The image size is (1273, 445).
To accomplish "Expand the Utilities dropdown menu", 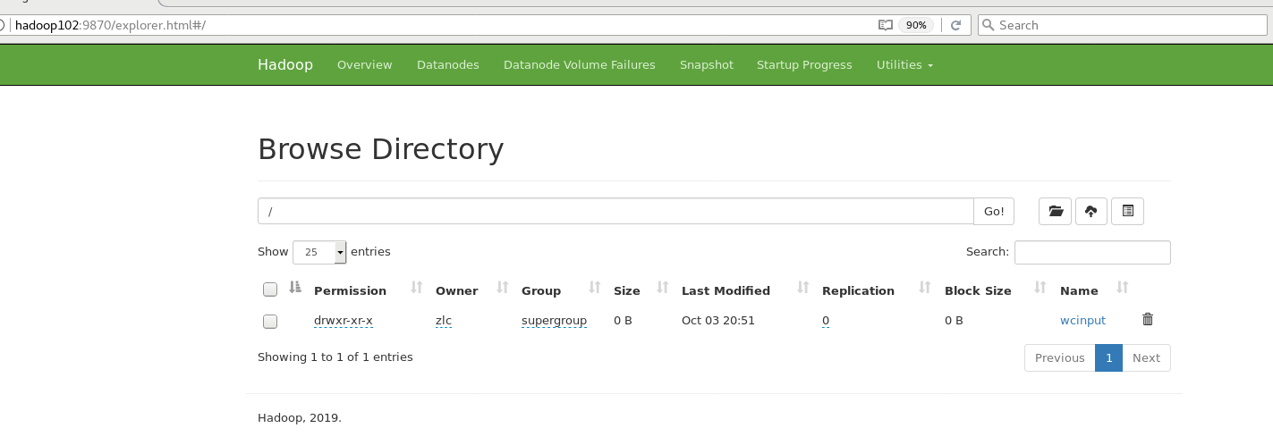I will tap(904, 64).
